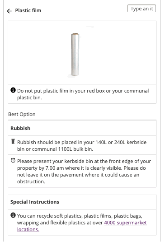Click the 'Best Option' label
The image size is (165, 242).
point(22,114)
